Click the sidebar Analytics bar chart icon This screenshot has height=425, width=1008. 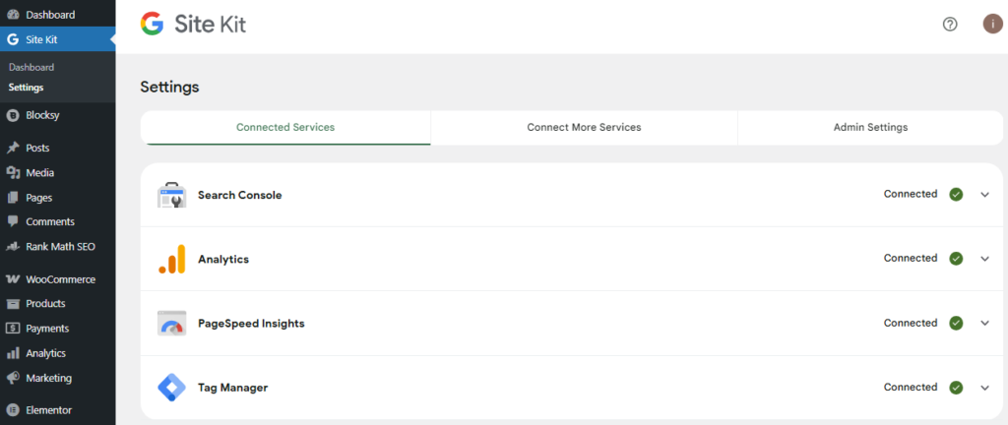coord(12,353)
